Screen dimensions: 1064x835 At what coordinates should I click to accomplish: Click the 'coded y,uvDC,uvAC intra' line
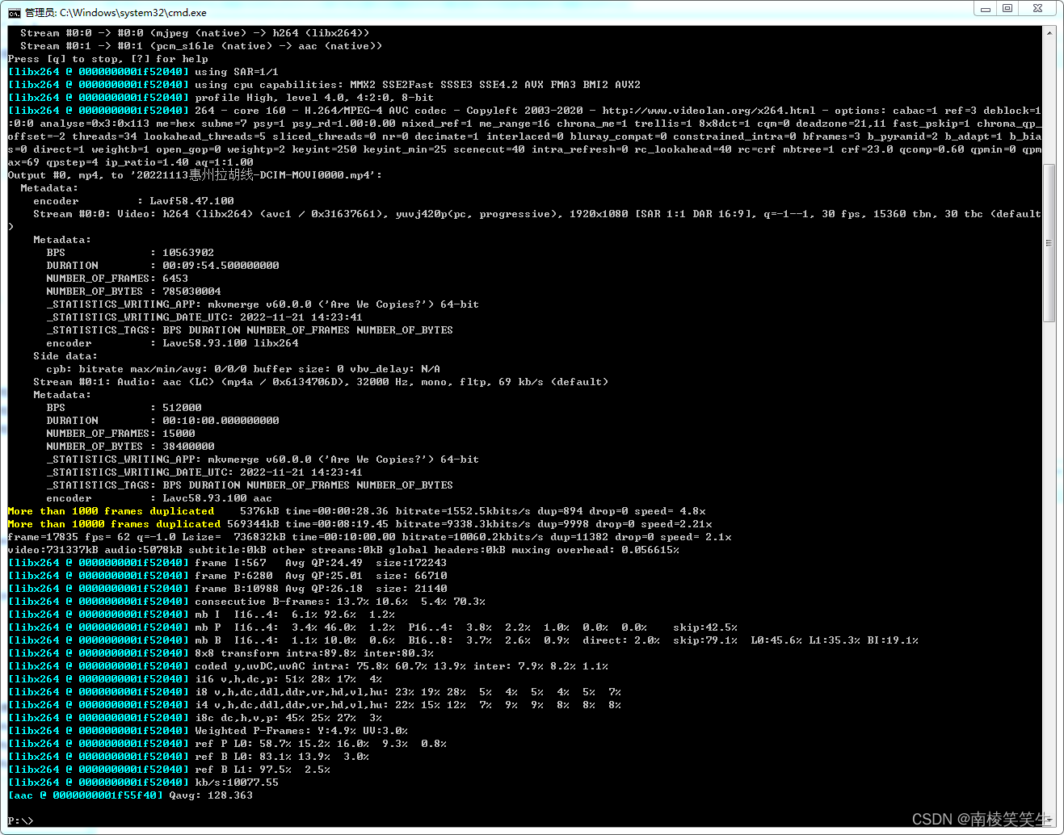click(308, 666)
